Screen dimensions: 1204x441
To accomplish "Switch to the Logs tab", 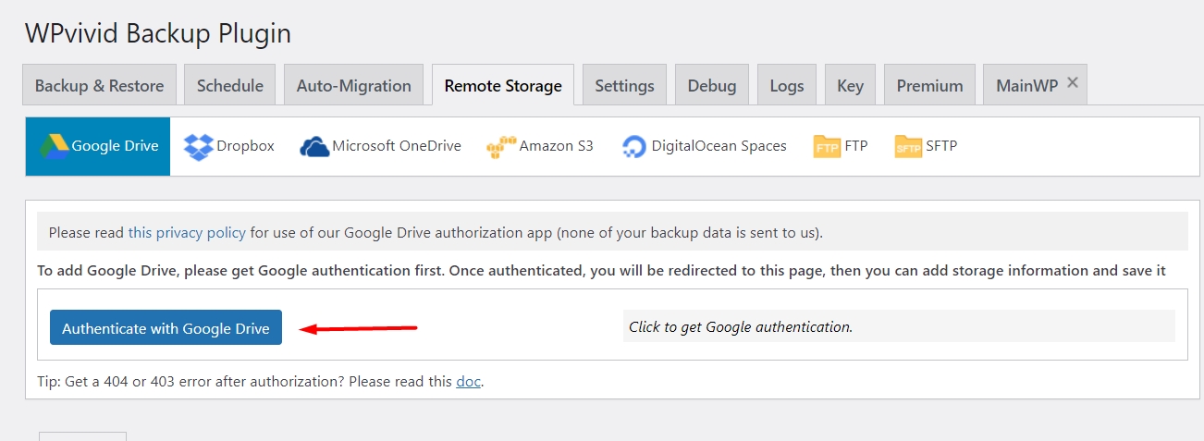I will click(x=787, y=85).
